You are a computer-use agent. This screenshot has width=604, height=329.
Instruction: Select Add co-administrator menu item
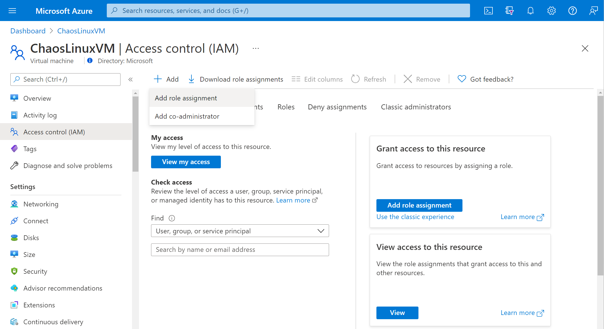tap(187, 116)
